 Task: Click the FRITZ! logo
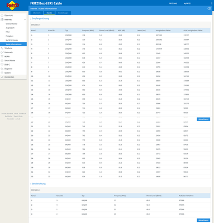click(13, 6)
